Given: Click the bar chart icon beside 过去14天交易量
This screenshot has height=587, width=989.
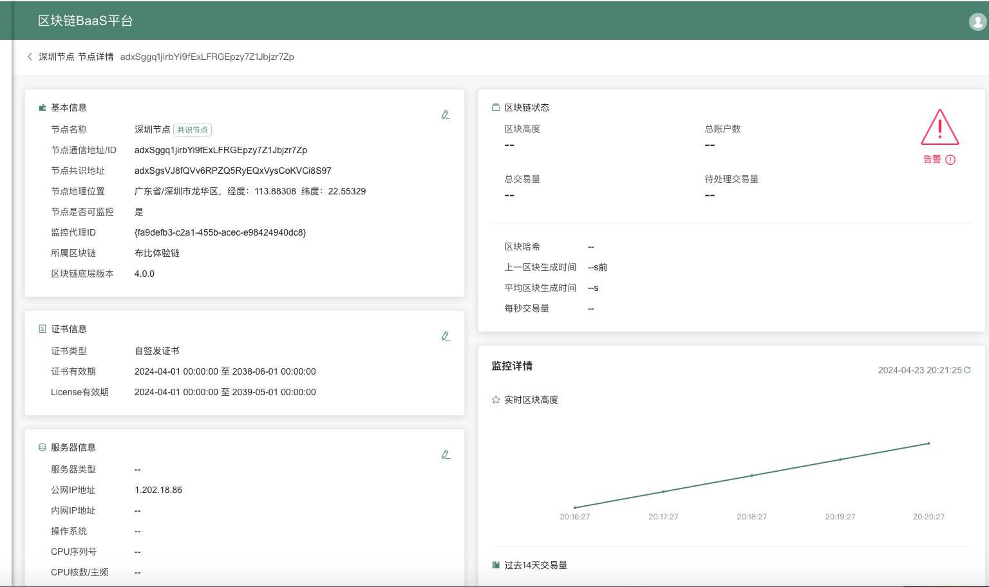Looking at the screenshot, I should coord(496,565).
